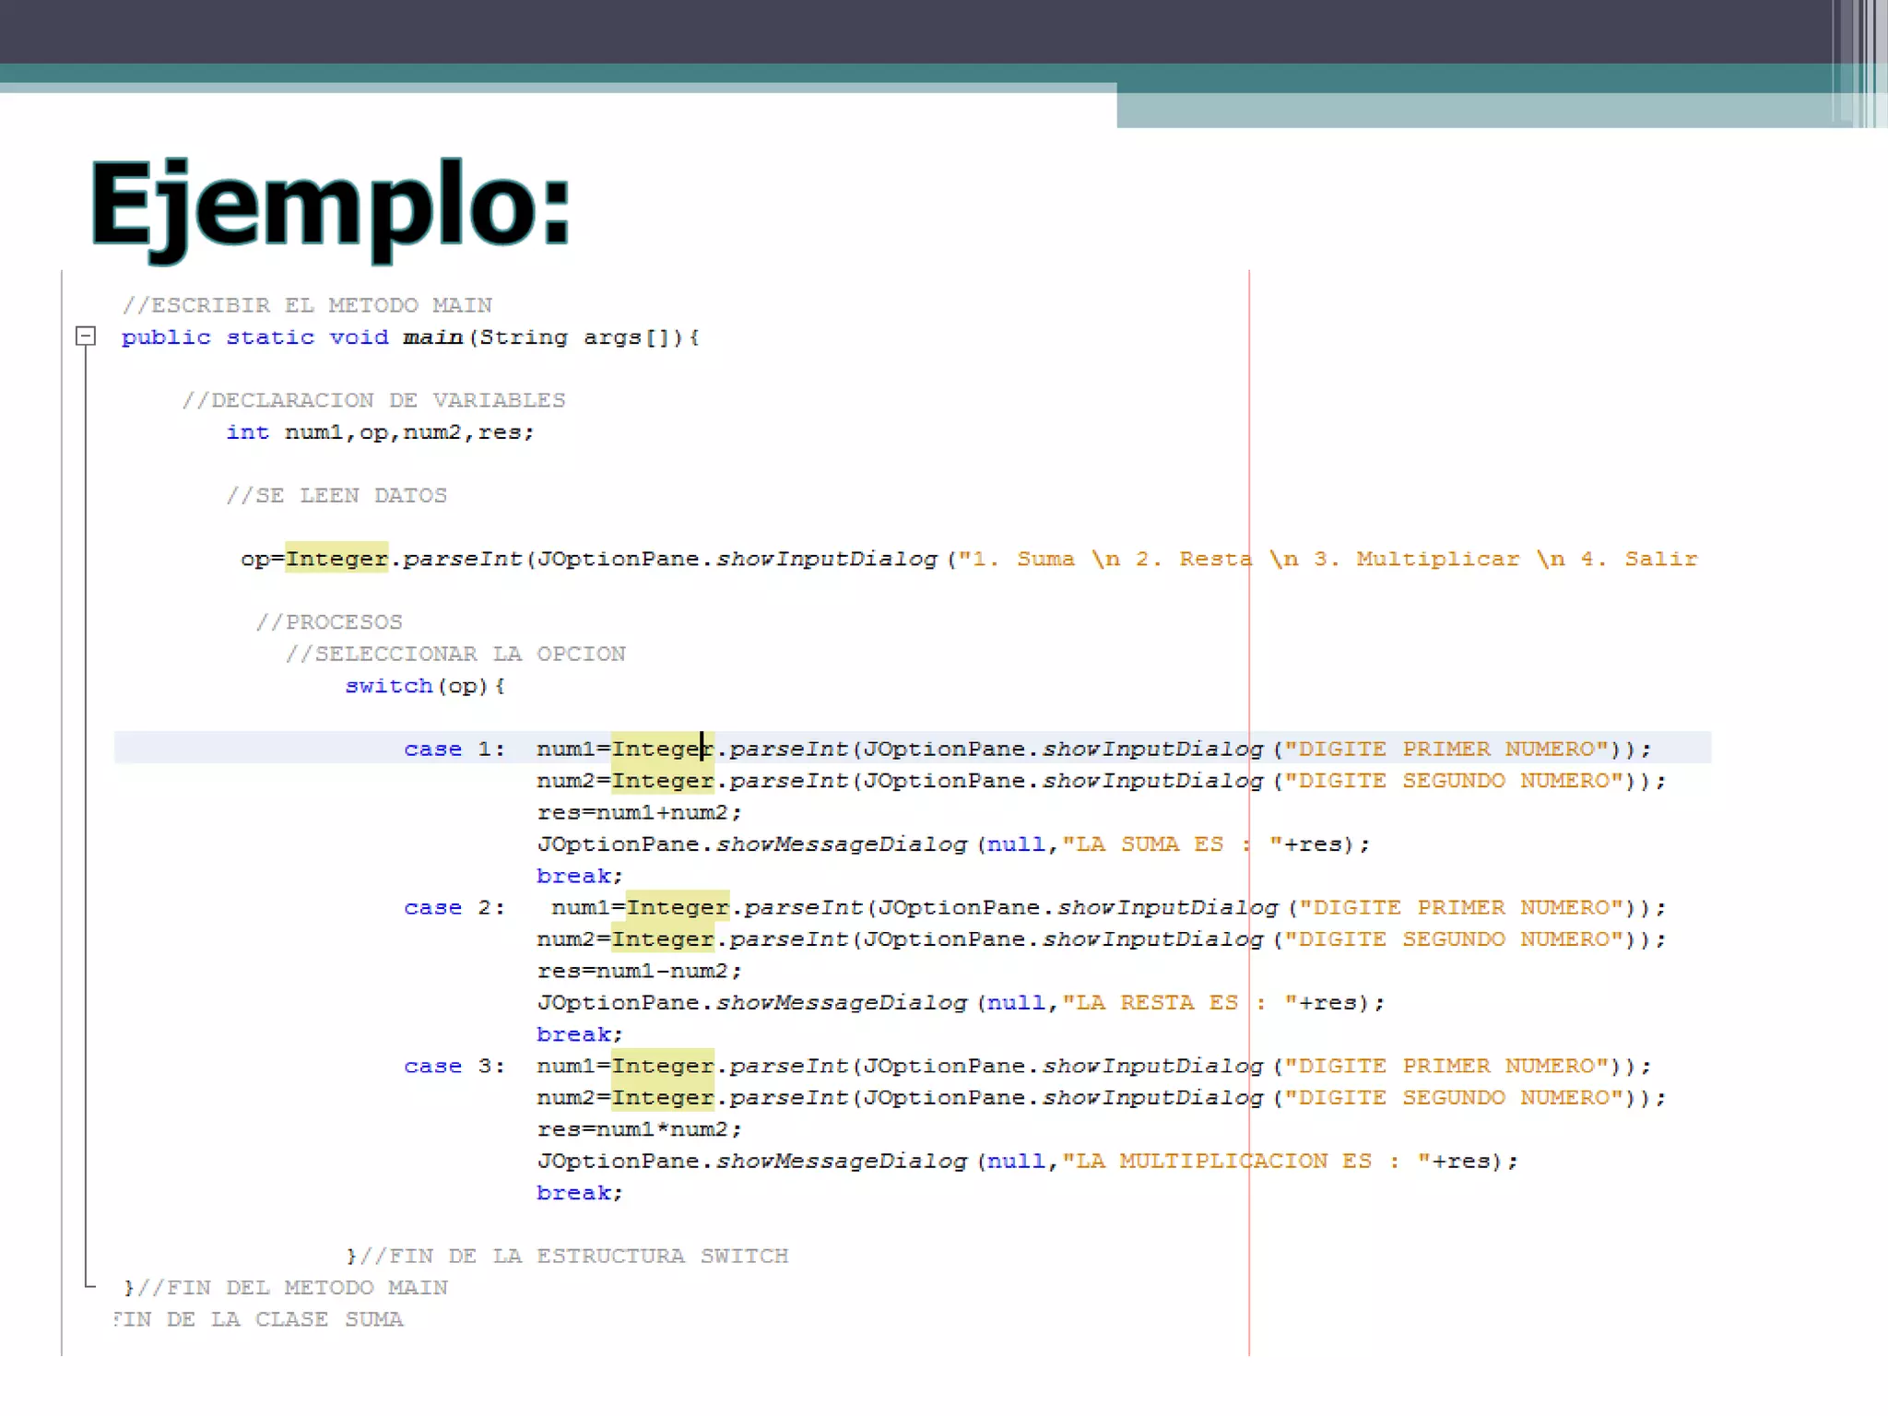Click the 'case 1:' label

(454, 749)
